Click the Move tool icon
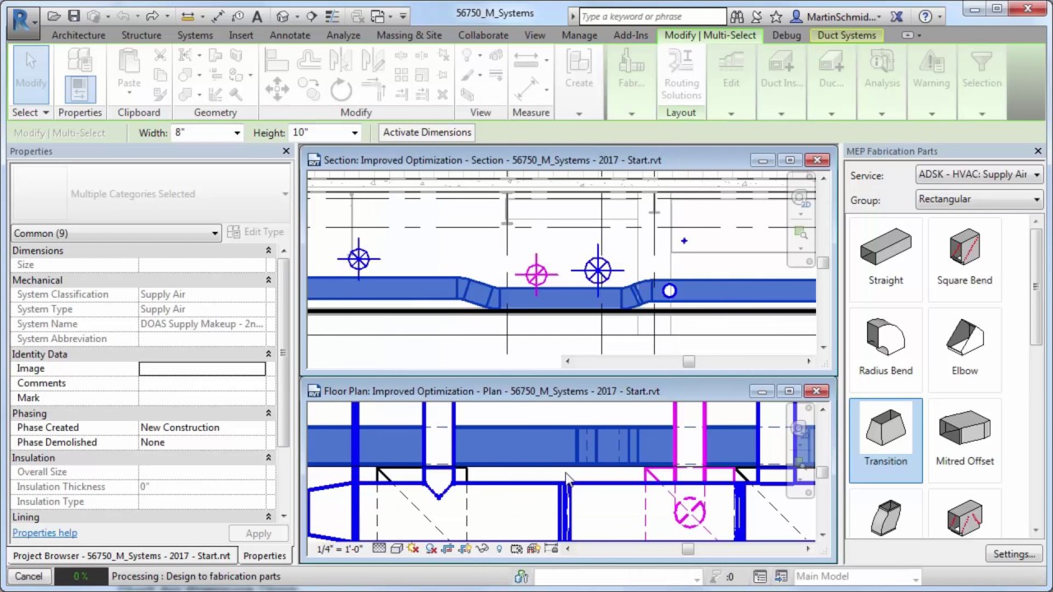This screenshot has height=592, width=1053. pyautogui.click(x=276, y=89)
